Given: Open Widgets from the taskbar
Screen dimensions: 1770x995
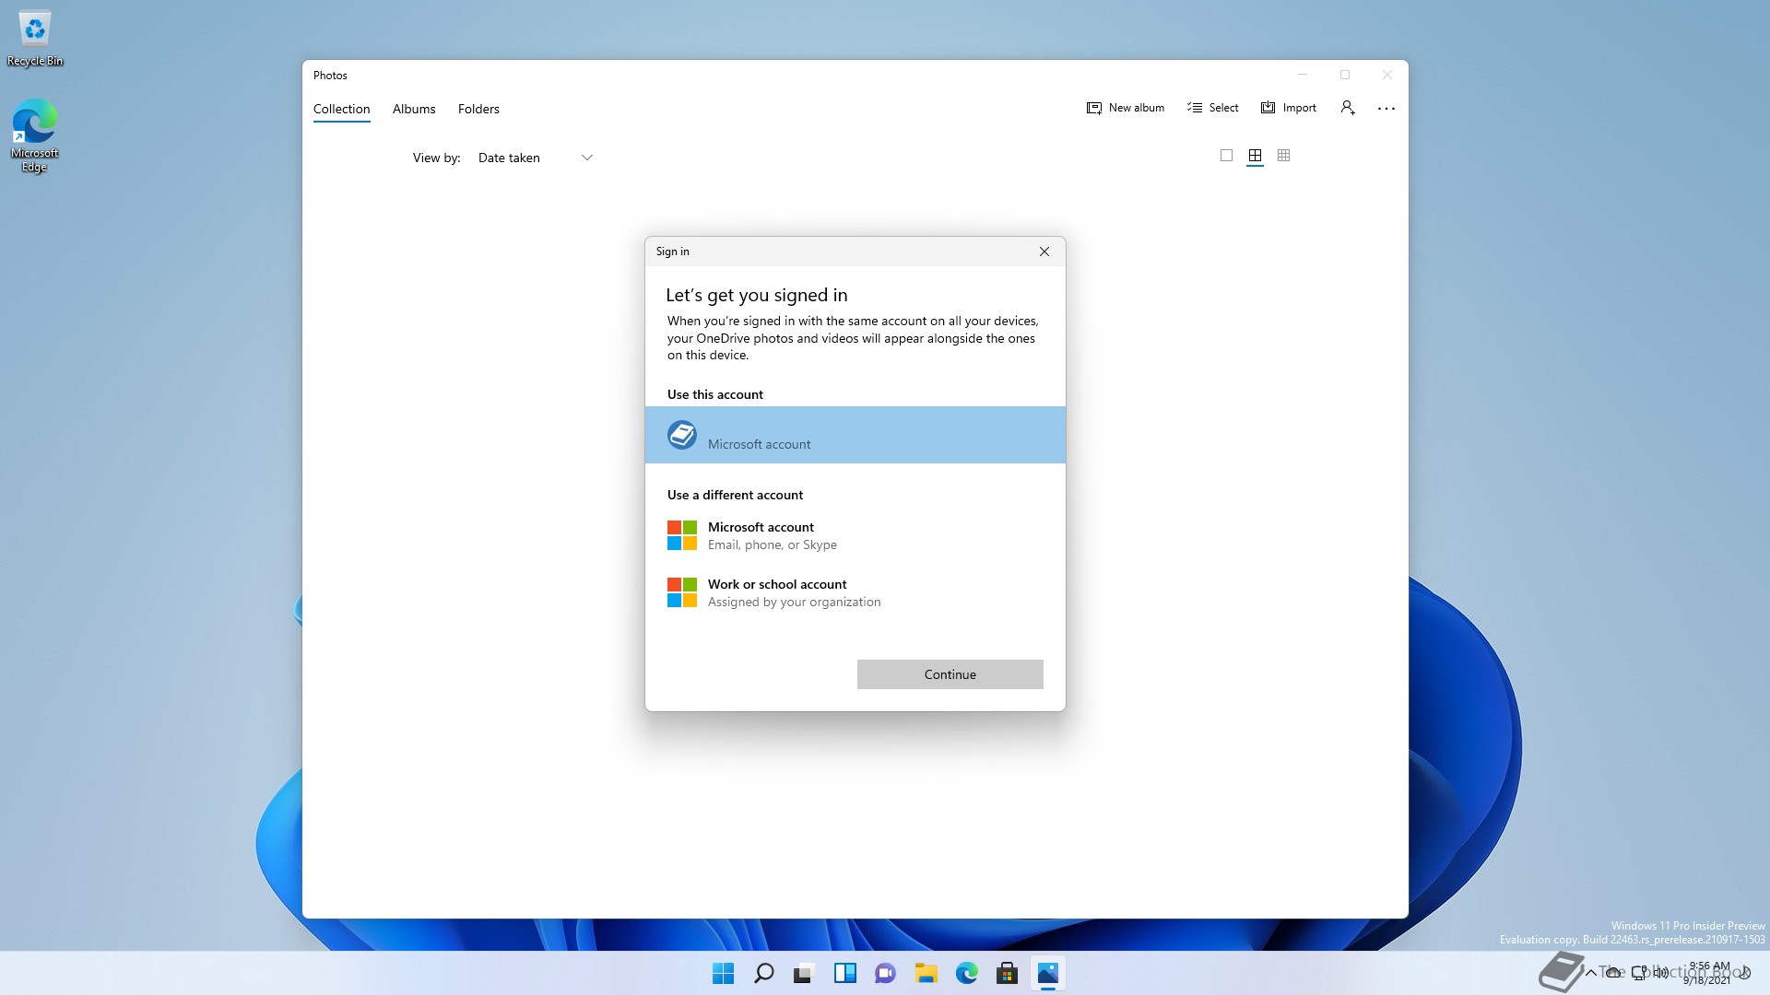Looking at the screenshot, I should click(x=845, y=973).
